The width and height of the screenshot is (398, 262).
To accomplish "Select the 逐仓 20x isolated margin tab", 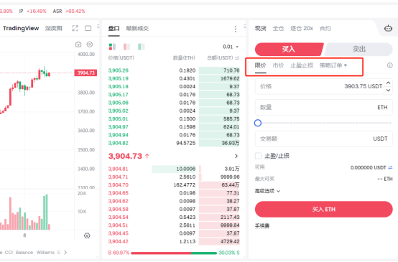I will [x=302, y=29].
